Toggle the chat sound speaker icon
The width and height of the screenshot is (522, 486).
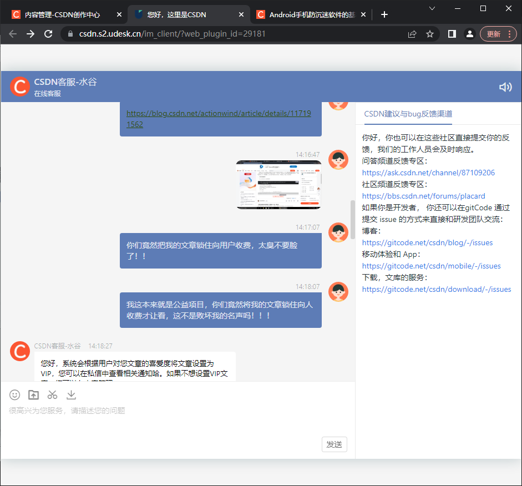pos(505,87)
